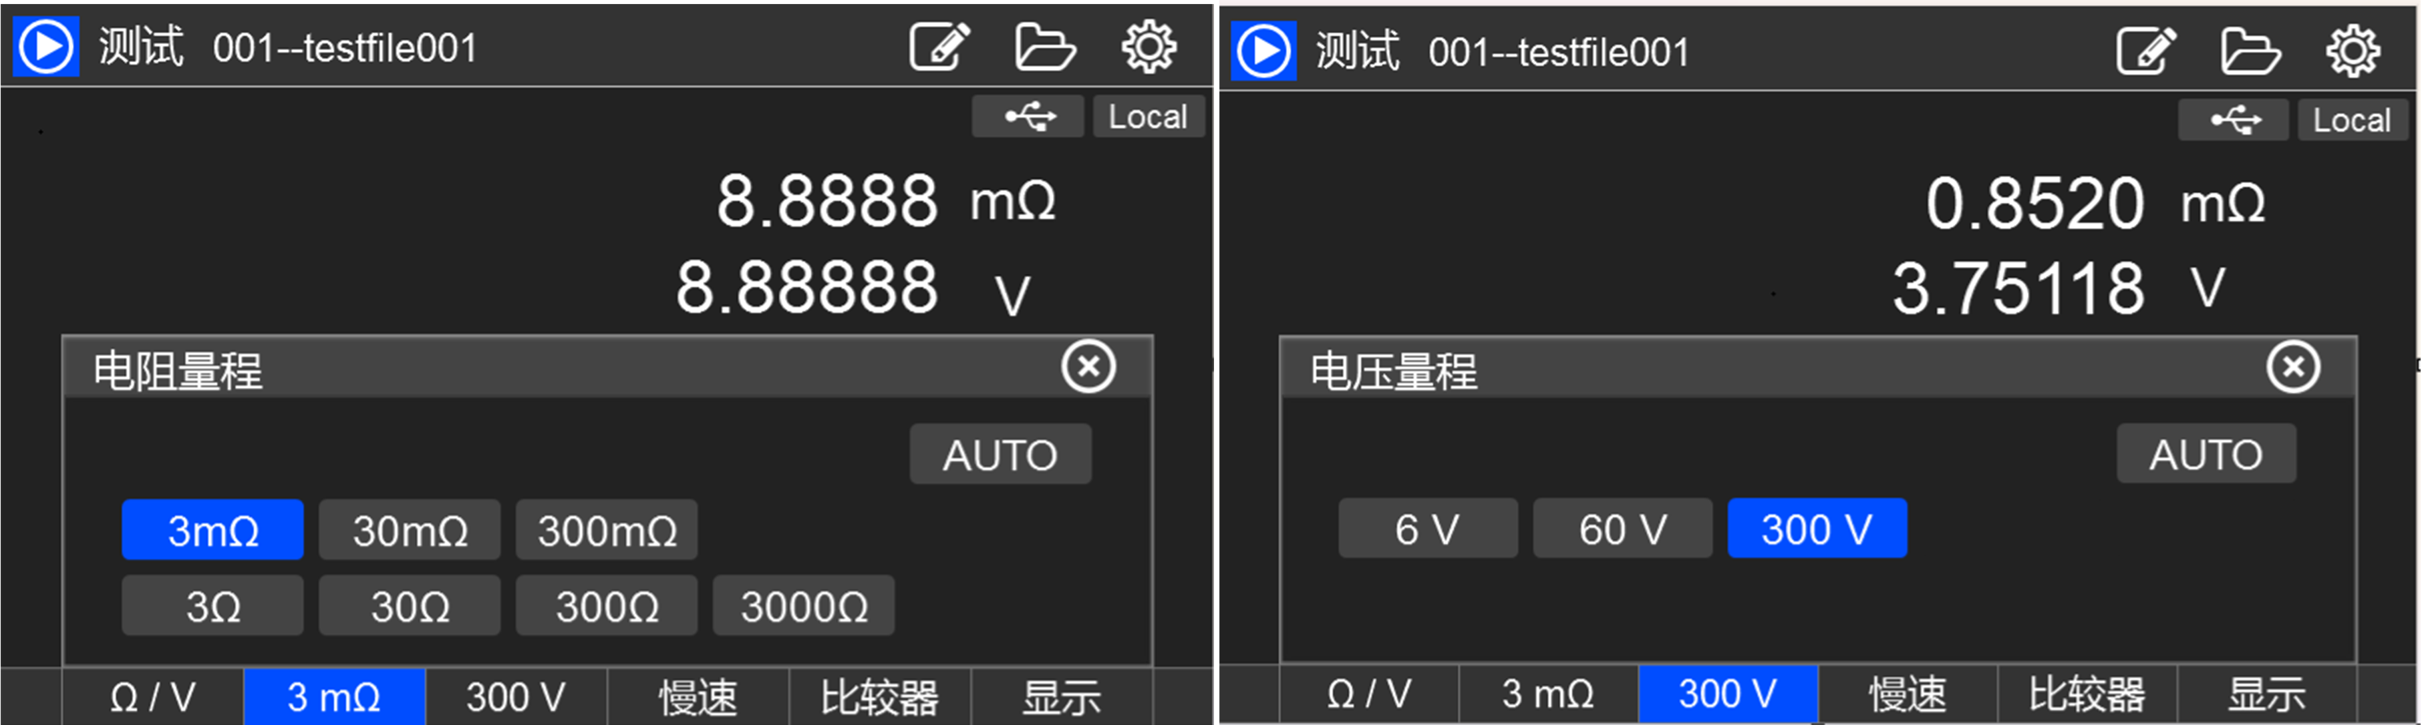The width and height of the screenshot is (2422, 725).
Task: Select the 慢速 slow speed option
Action: click(x=697, y=695)
